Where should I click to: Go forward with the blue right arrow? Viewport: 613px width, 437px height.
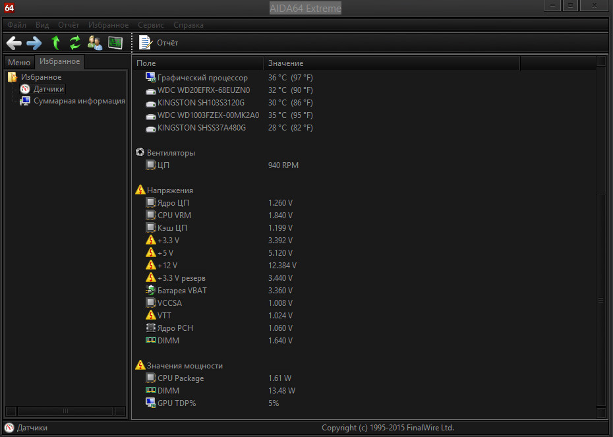[x=34, y=43]
